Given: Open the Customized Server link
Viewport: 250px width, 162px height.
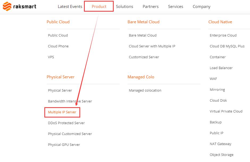Looking at the screenshot, I should point(144,57).
